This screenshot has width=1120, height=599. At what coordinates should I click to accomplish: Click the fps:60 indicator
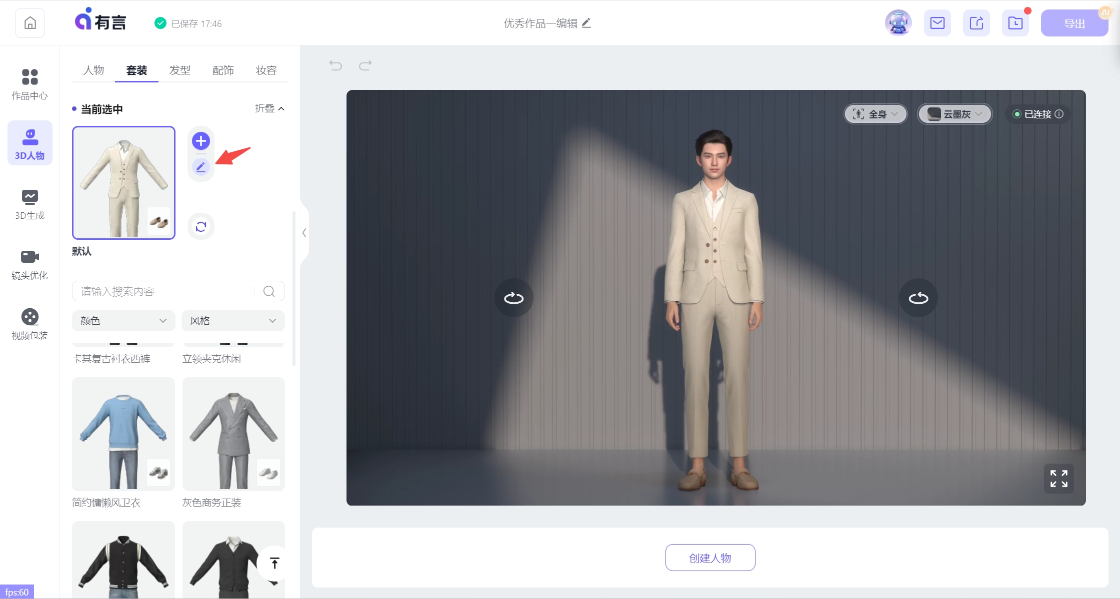(17, 592)
